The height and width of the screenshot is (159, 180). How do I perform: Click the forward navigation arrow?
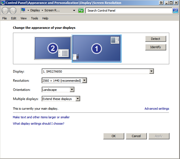click(13, 11)
